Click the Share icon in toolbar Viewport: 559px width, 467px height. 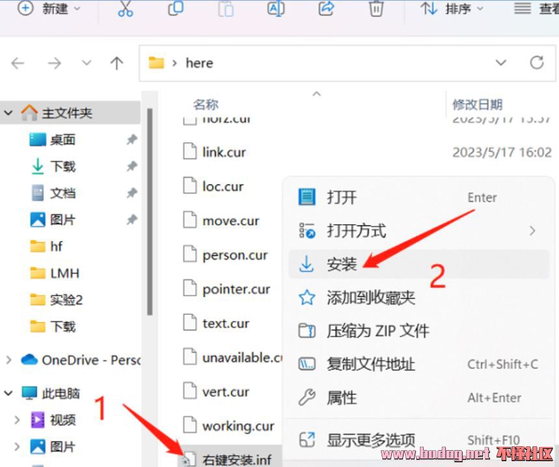click(326, 8)
